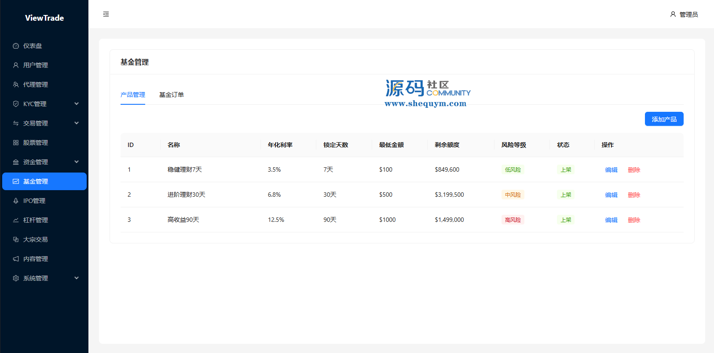Click the 上架 status tag for 进阶理财30天

click(x=566, y=195)
